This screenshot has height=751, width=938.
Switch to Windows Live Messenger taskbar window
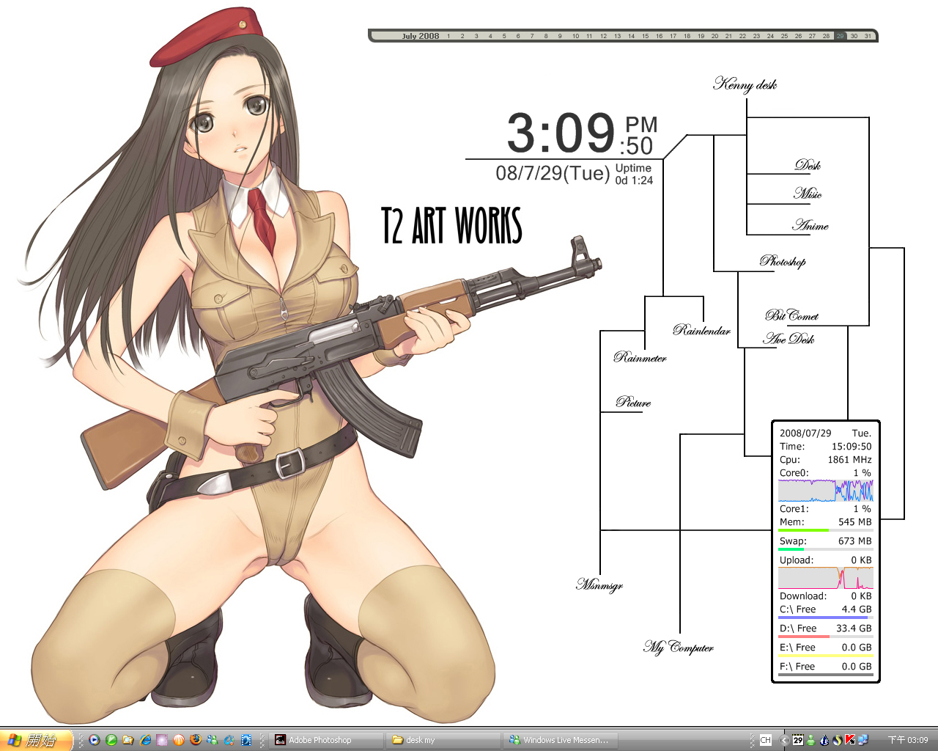pos(560,740)
